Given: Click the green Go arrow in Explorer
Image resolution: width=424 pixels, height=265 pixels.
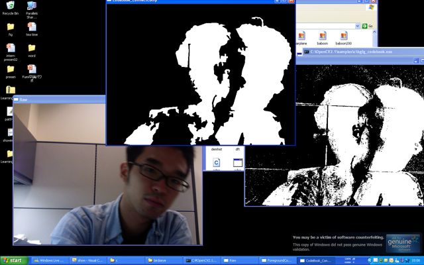Looking at the screenshot, I should pyautogui.click(x=364, y=26).
